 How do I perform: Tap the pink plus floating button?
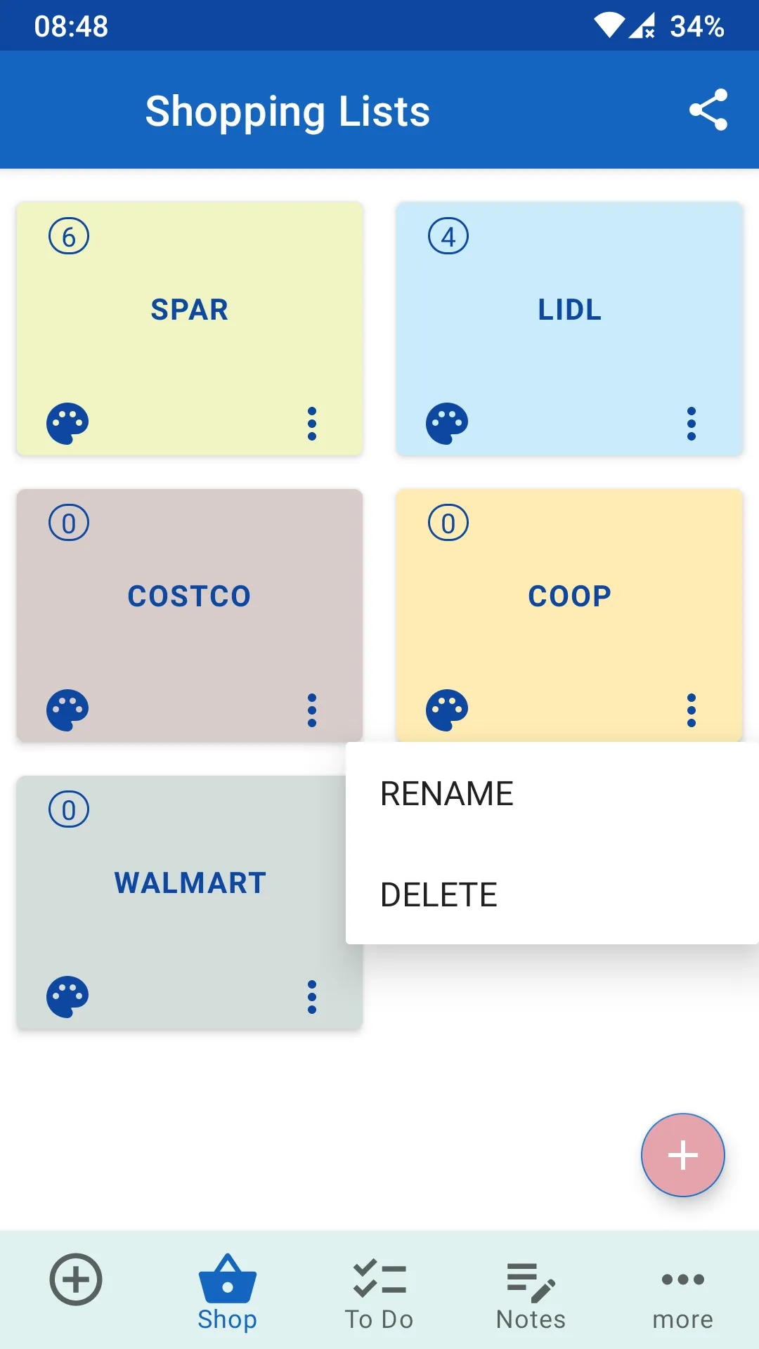(x=682, y=1155)
